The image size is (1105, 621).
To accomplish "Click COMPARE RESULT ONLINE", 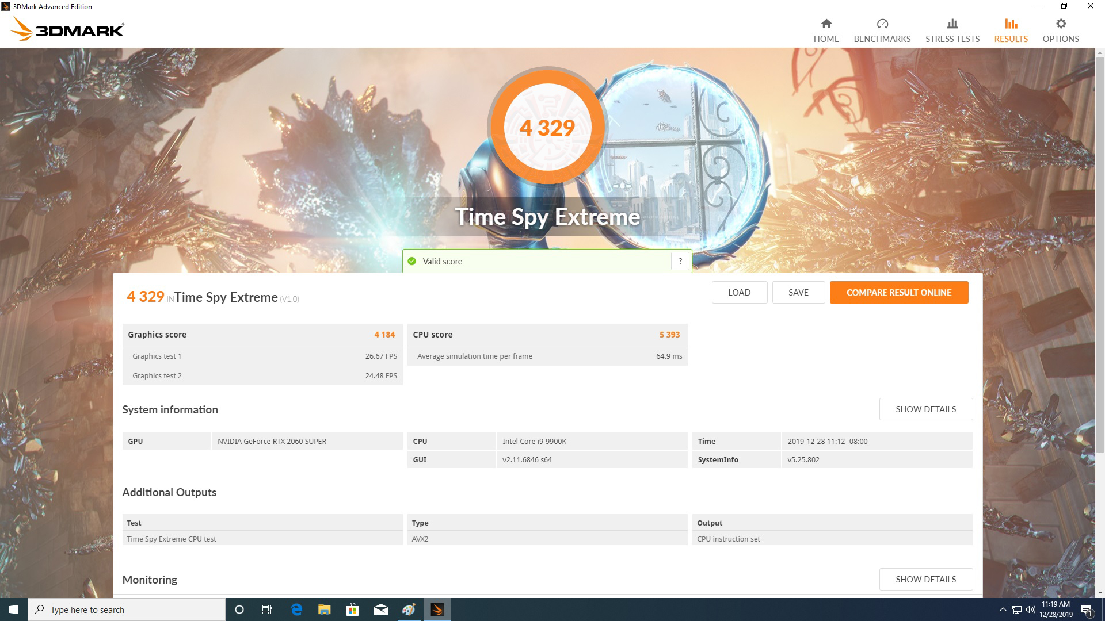I will 898,292.
